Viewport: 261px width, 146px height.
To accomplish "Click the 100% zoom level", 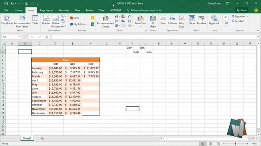I will tap(254, 144).
